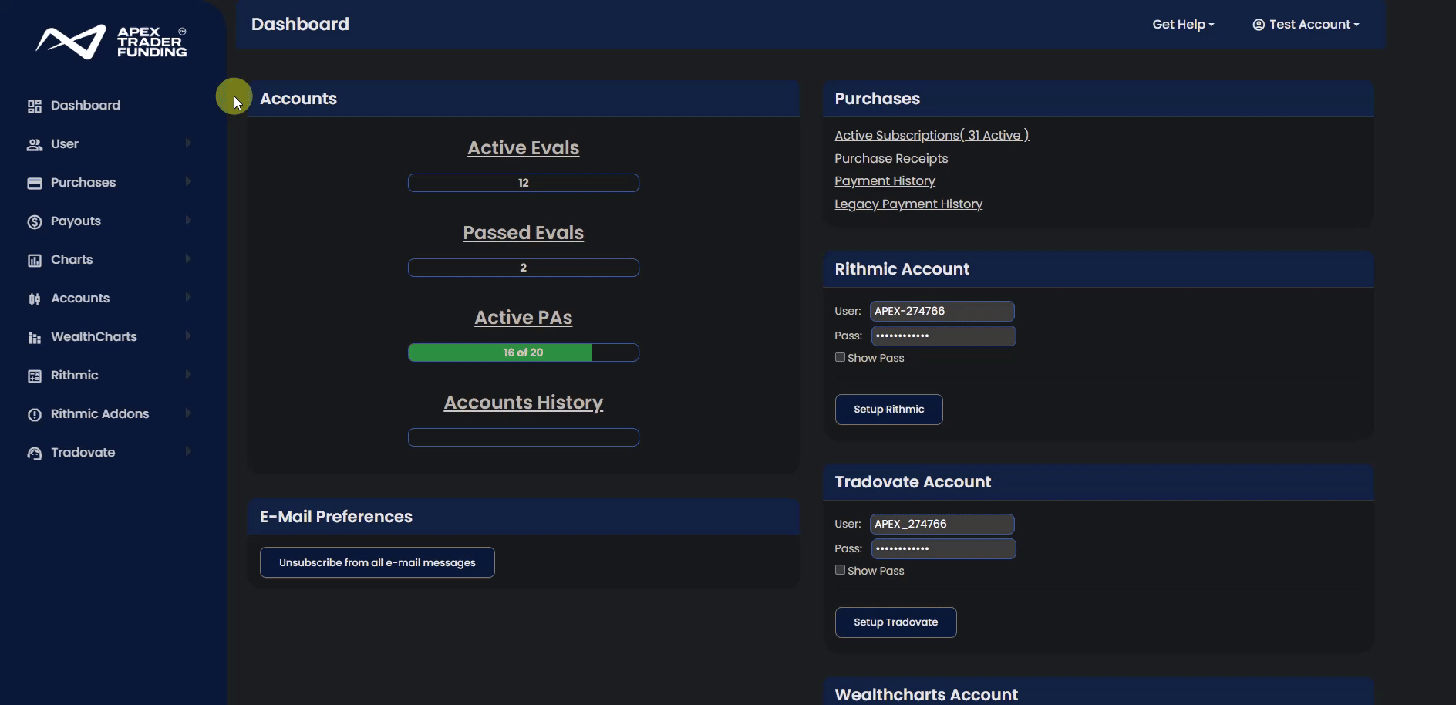This screenshot has width=1456, height=705.
Task: Open the Active Evals link
Action: tap(523, 148)
